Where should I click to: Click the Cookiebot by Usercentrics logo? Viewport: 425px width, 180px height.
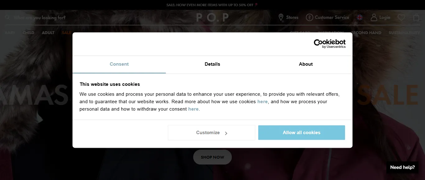click(329, 44)
